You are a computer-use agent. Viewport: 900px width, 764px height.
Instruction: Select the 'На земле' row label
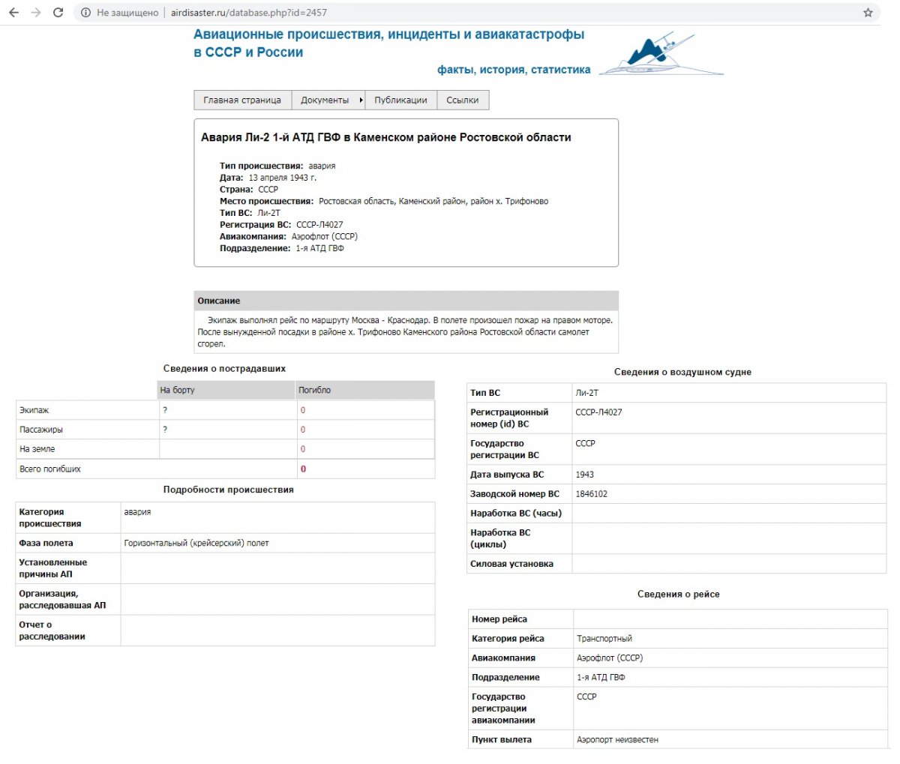pos(37,449)
